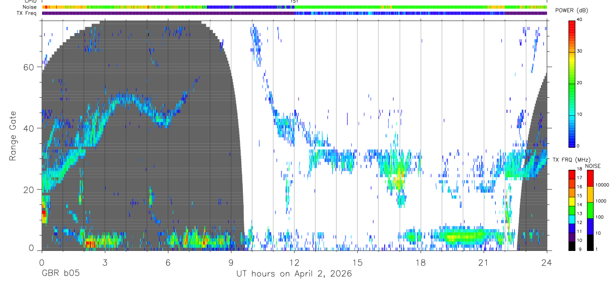Screen dimensions: 615x284
Task: Click the 13 MHz label on TX scale
Action: (579, 214)
